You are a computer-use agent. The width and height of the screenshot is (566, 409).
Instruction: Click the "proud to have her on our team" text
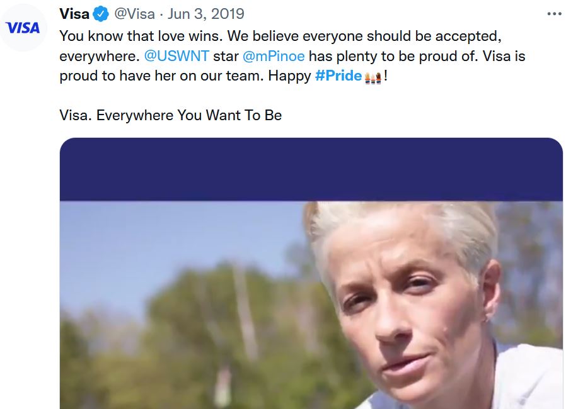(x=161, y=77)
